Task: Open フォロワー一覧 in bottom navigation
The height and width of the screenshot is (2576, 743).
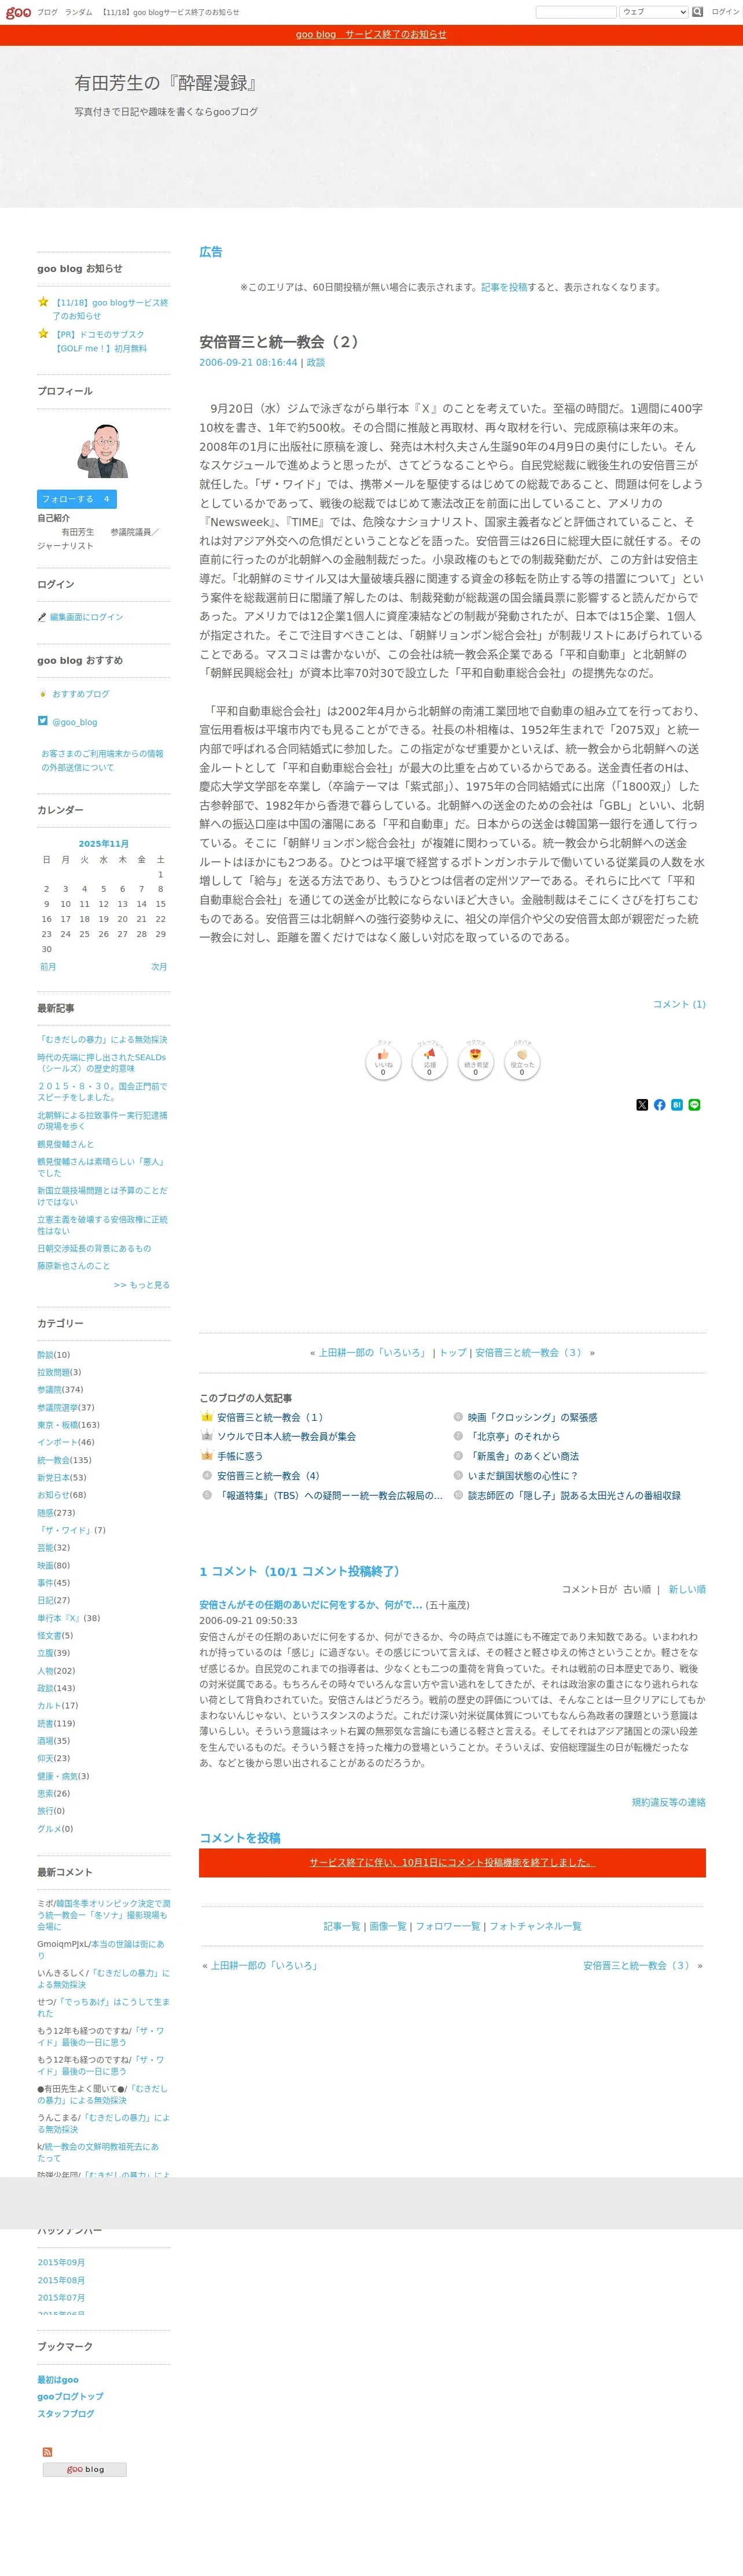Action: [448, 1926]
